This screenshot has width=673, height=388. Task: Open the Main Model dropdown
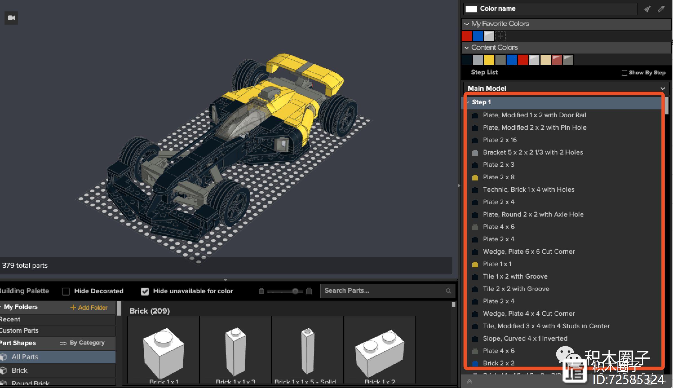[x=663, y=88]
